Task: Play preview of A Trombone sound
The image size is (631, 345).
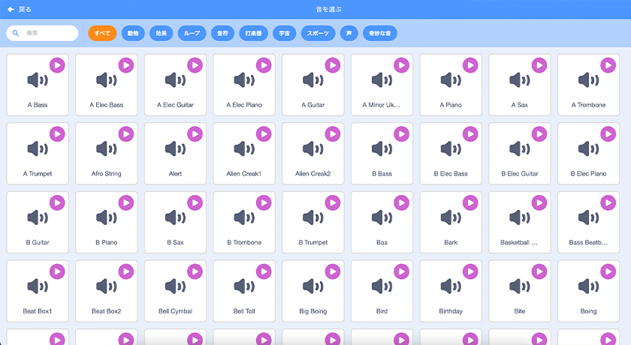Action: [608, 65]
